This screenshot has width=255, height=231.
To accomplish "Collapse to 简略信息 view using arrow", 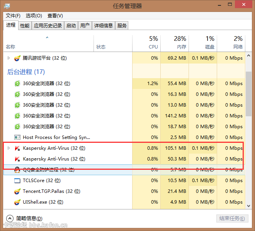I will click(10, 218).
